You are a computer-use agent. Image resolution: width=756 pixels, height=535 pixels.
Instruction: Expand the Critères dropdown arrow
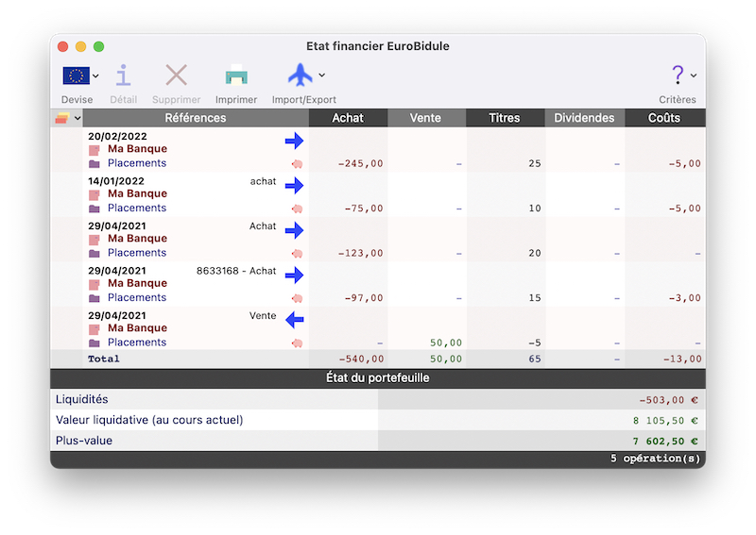[694, 75]
